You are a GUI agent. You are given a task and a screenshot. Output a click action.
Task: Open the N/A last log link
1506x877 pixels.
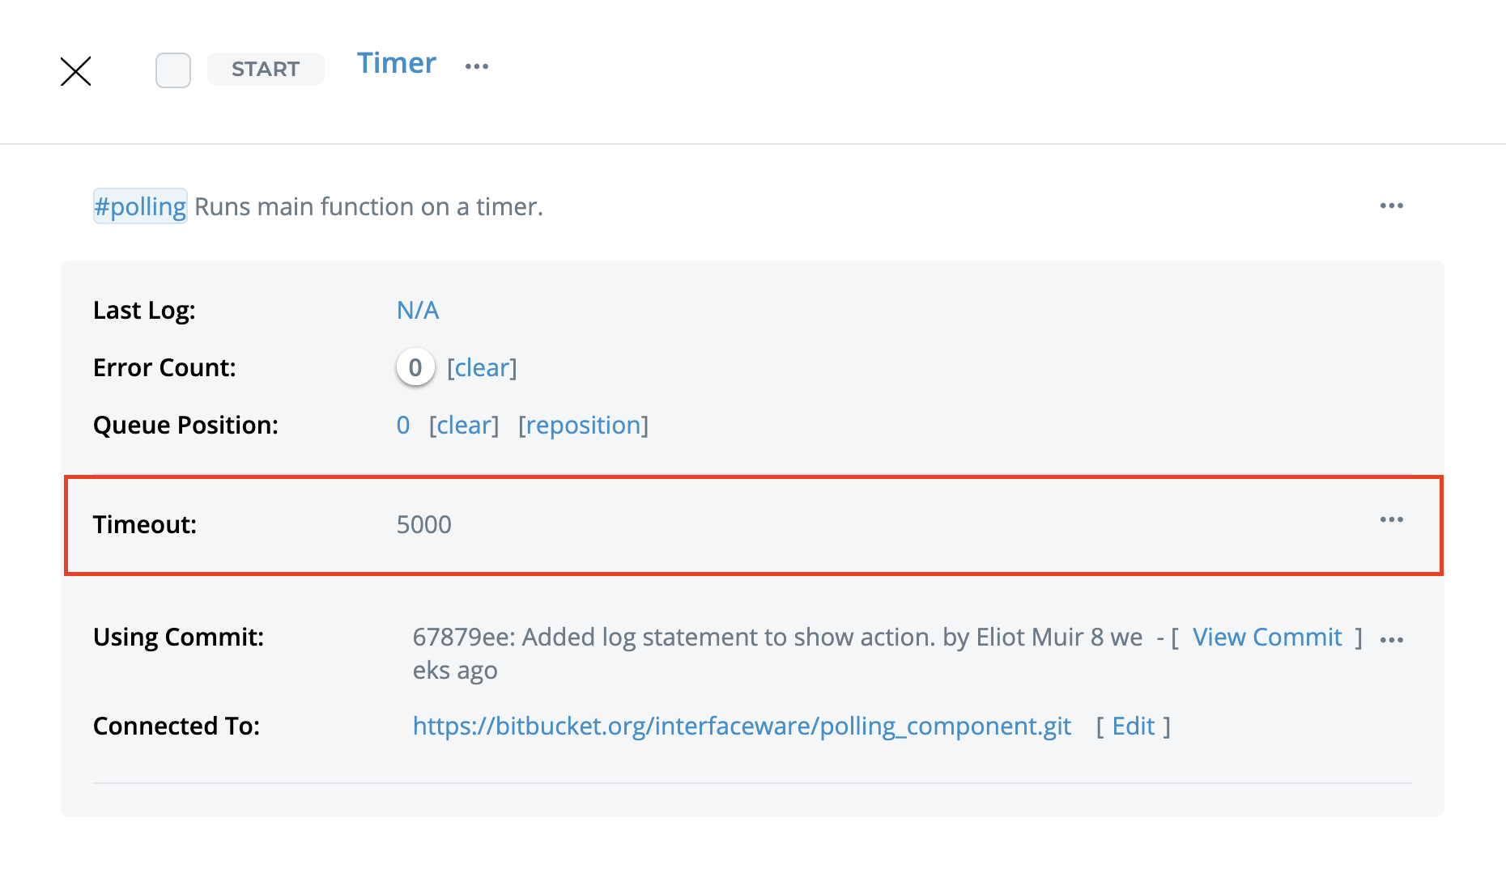[x=418, y=310]
